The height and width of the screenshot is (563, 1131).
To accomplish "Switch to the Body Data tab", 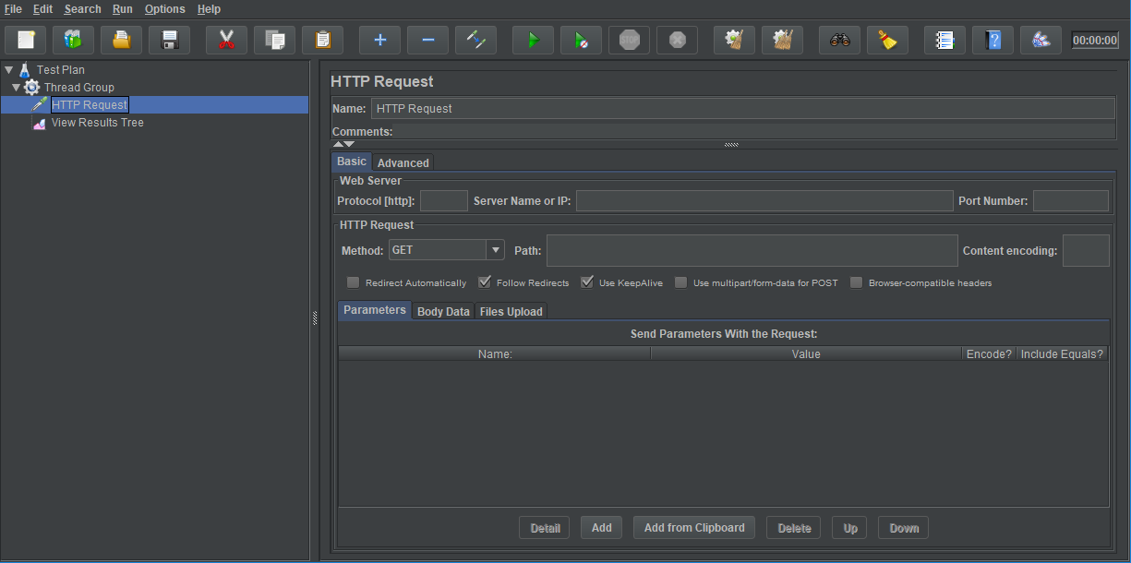I will pyautogui.click(x=443, y=311).
